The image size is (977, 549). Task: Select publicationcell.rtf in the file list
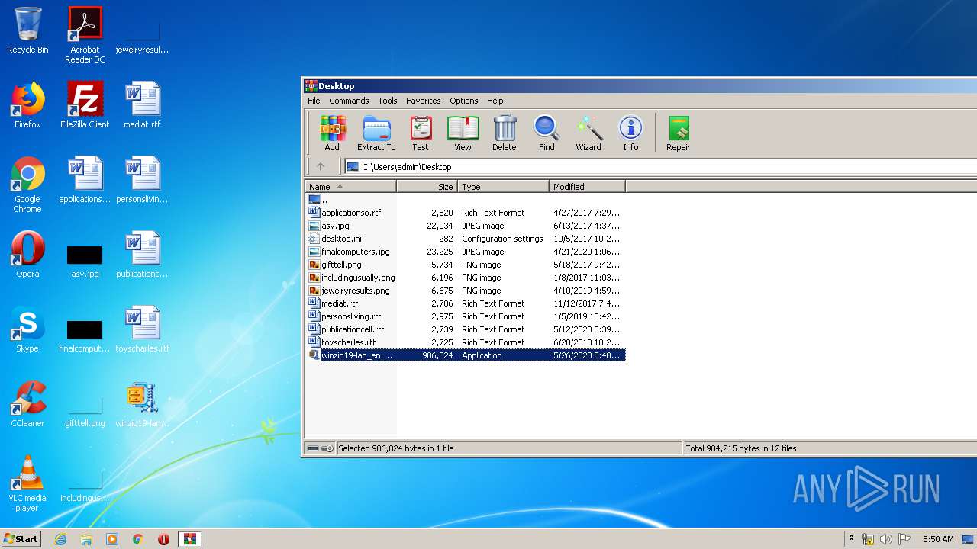click(466, 329)
